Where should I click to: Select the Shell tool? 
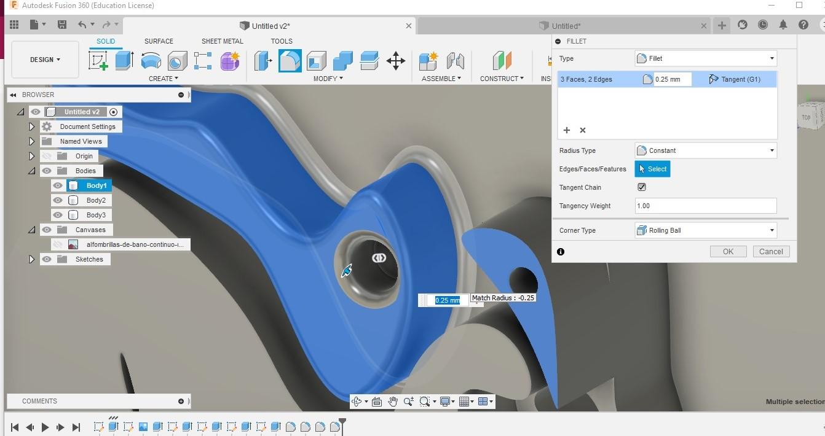click(317, 61)
